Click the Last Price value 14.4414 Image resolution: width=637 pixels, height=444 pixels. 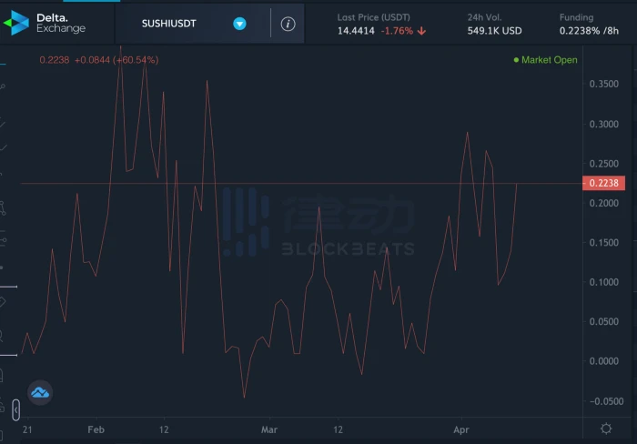click(x=356, y=31)
